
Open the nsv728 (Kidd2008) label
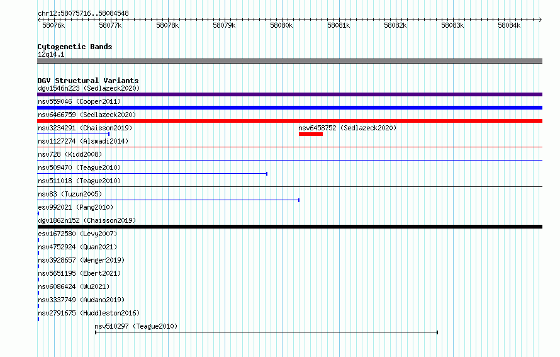(x=70, y=154)
